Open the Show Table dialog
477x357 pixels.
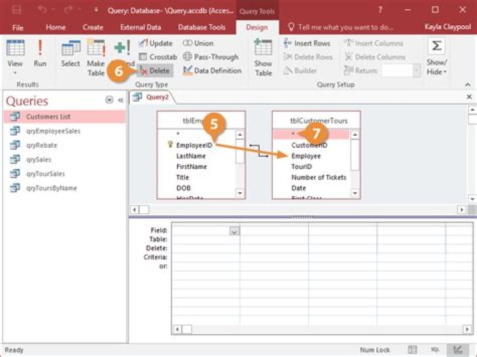click(263, 58)
